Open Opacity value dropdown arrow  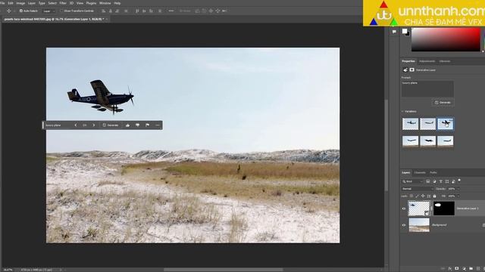458,189
